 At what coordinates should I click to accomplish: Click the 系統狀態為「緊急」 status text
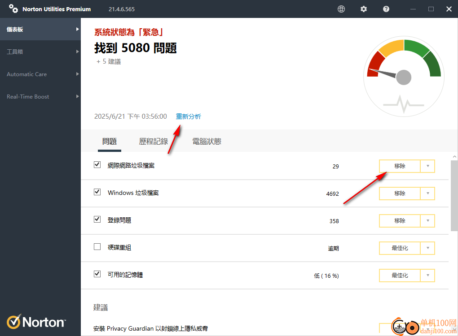coord(128,32)
